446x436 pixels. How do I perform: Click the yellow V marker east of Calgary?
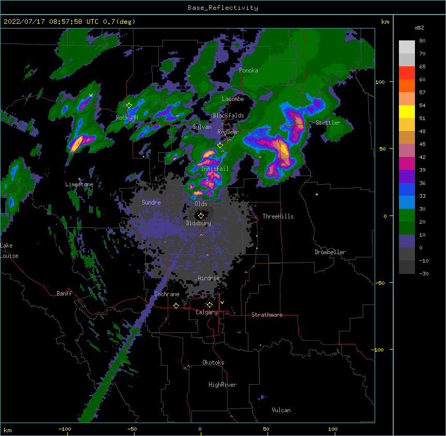click(x=222, y=302)
